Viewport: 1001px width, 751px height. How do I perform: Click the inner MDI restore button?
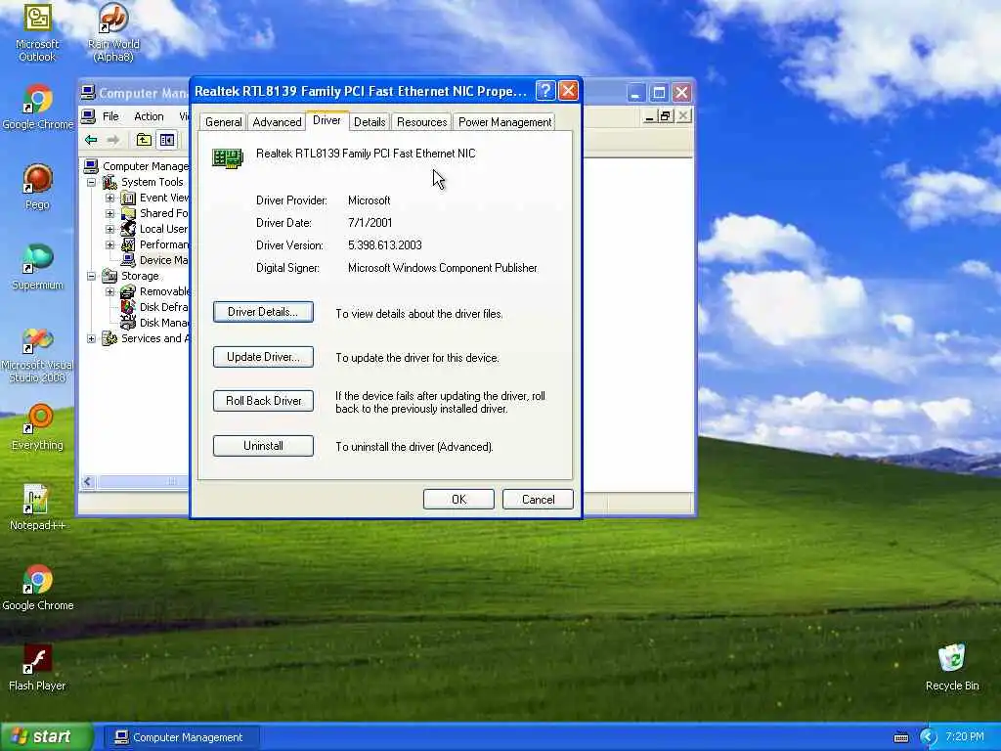tap(665, 116)
